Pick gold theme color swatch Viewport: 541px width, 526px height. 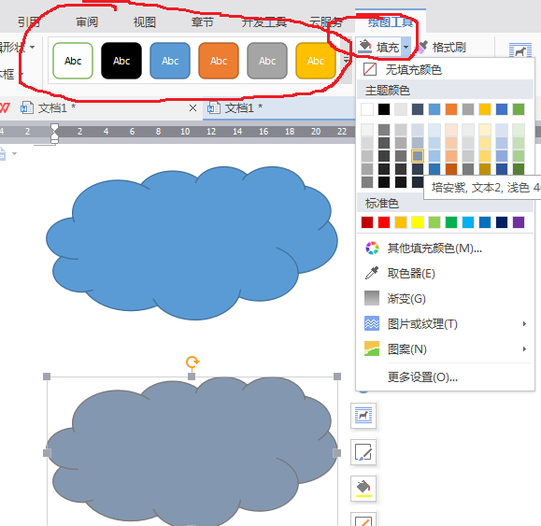pos(485,109)
